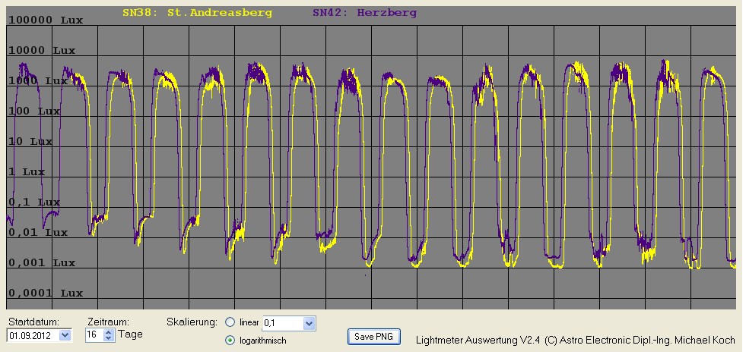The width and height of the screenshot is (746, 361).
Task: Click the Skalierung: label
Action: tap(192, 322)
